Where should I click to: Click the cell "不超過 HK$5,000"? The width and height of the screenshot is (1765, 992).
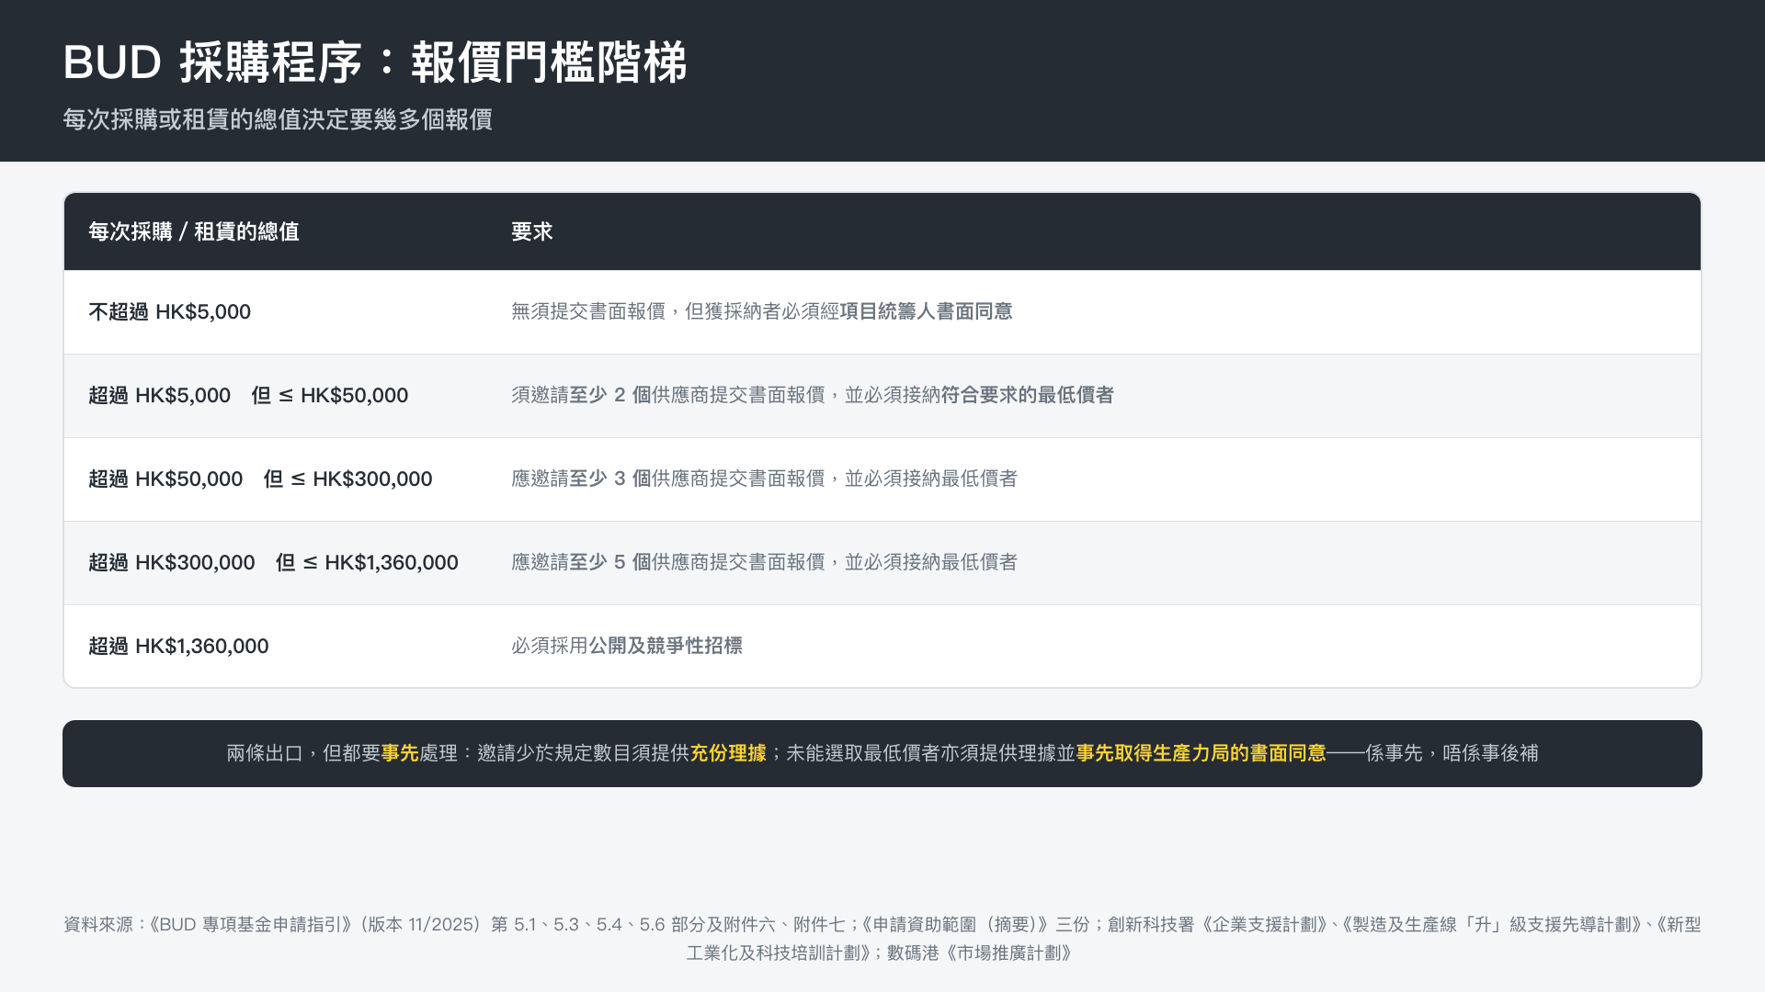pos(169,311)
